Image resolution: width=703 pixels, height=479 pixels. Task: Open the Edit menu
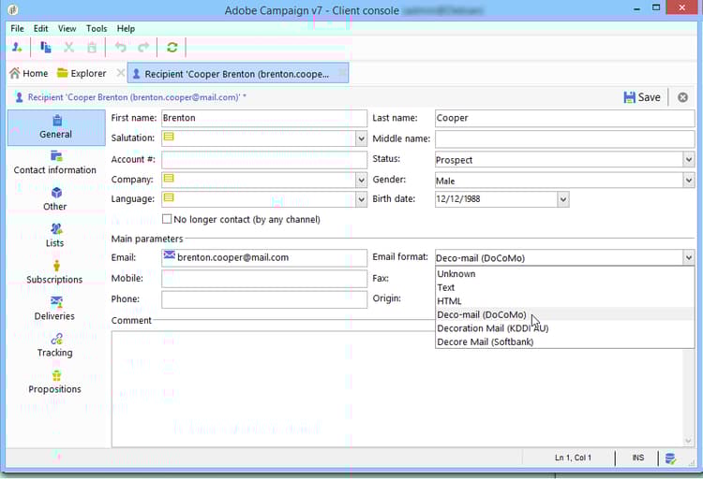coord(41,28)
